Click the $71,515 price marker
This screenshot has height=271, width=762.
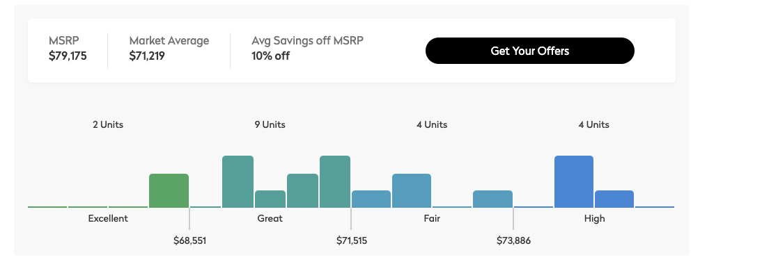click(351, 240)
